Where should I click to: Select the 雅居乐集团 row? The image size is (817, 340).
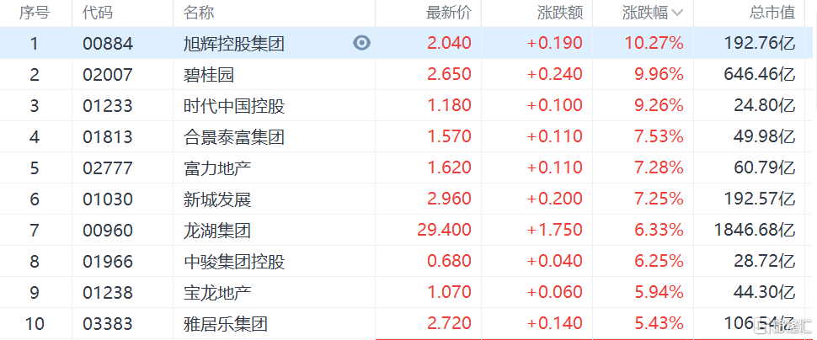[x=408, y=324]
